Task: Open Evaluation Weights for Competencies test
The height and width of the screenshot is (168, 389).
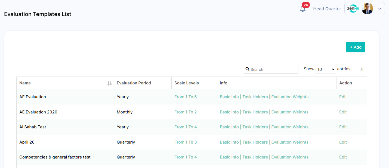Action: click(290, 157)
